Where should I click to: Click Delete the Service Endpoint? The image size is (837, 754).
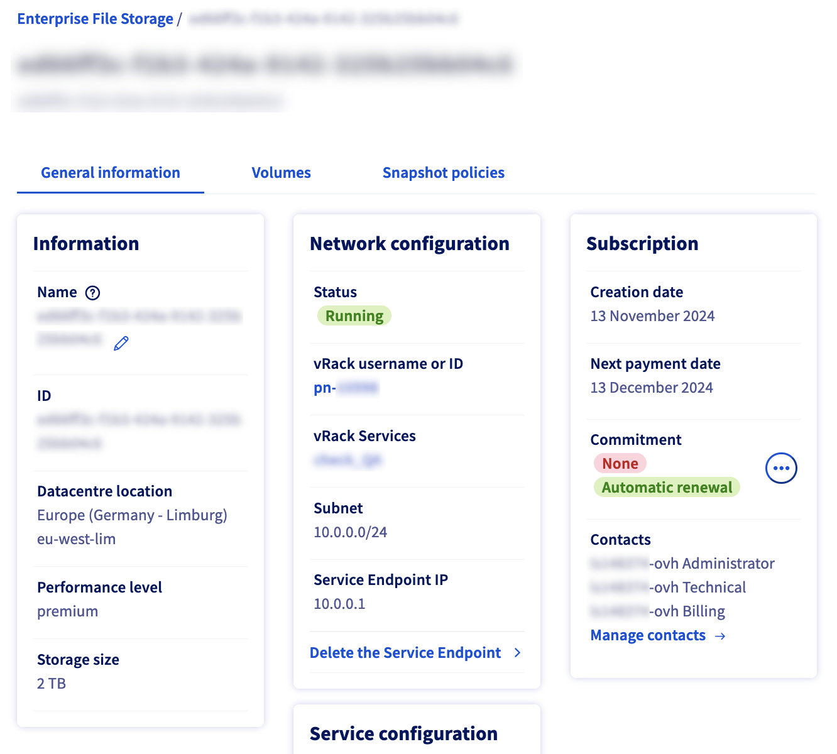click(x=405, y=653)
